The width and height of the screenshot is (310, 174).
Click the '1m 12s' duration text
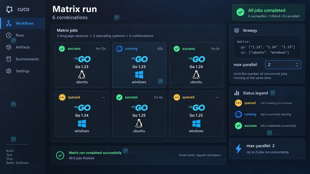pyautogui.click(x=101, y=49)
